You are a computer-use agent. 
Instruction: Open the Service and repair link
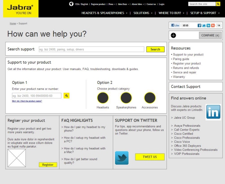coord(184,72)
